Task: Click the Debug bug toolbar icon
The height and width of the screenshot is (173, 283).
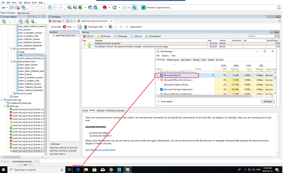Action: tap(135, 8)
